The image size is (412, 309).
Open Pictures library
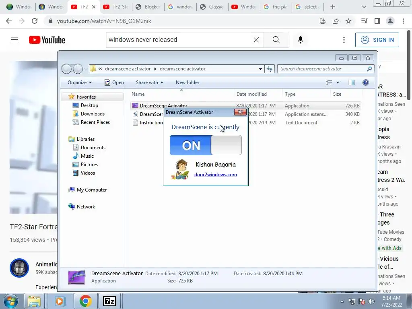pos(89,165)
